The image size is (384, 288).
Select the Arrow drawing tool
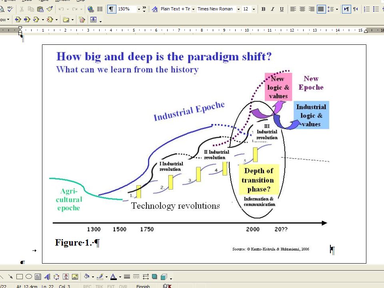[10, 277]
